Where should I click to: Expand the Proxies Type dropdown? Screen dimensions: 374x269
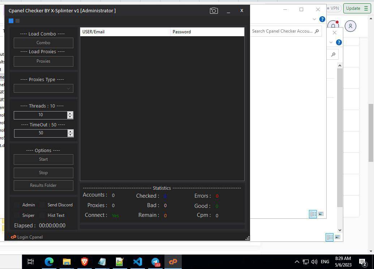tap(43, 88)
